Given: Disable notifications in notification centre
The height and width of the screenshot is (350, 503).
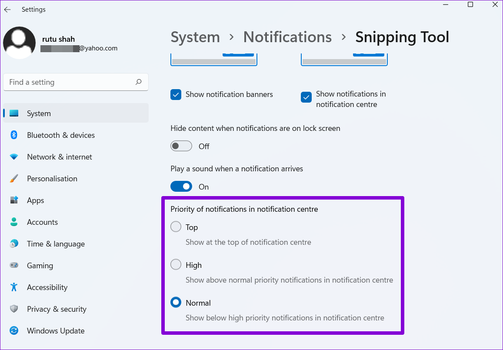Looking at the screenshot, I should pos(306,97).
